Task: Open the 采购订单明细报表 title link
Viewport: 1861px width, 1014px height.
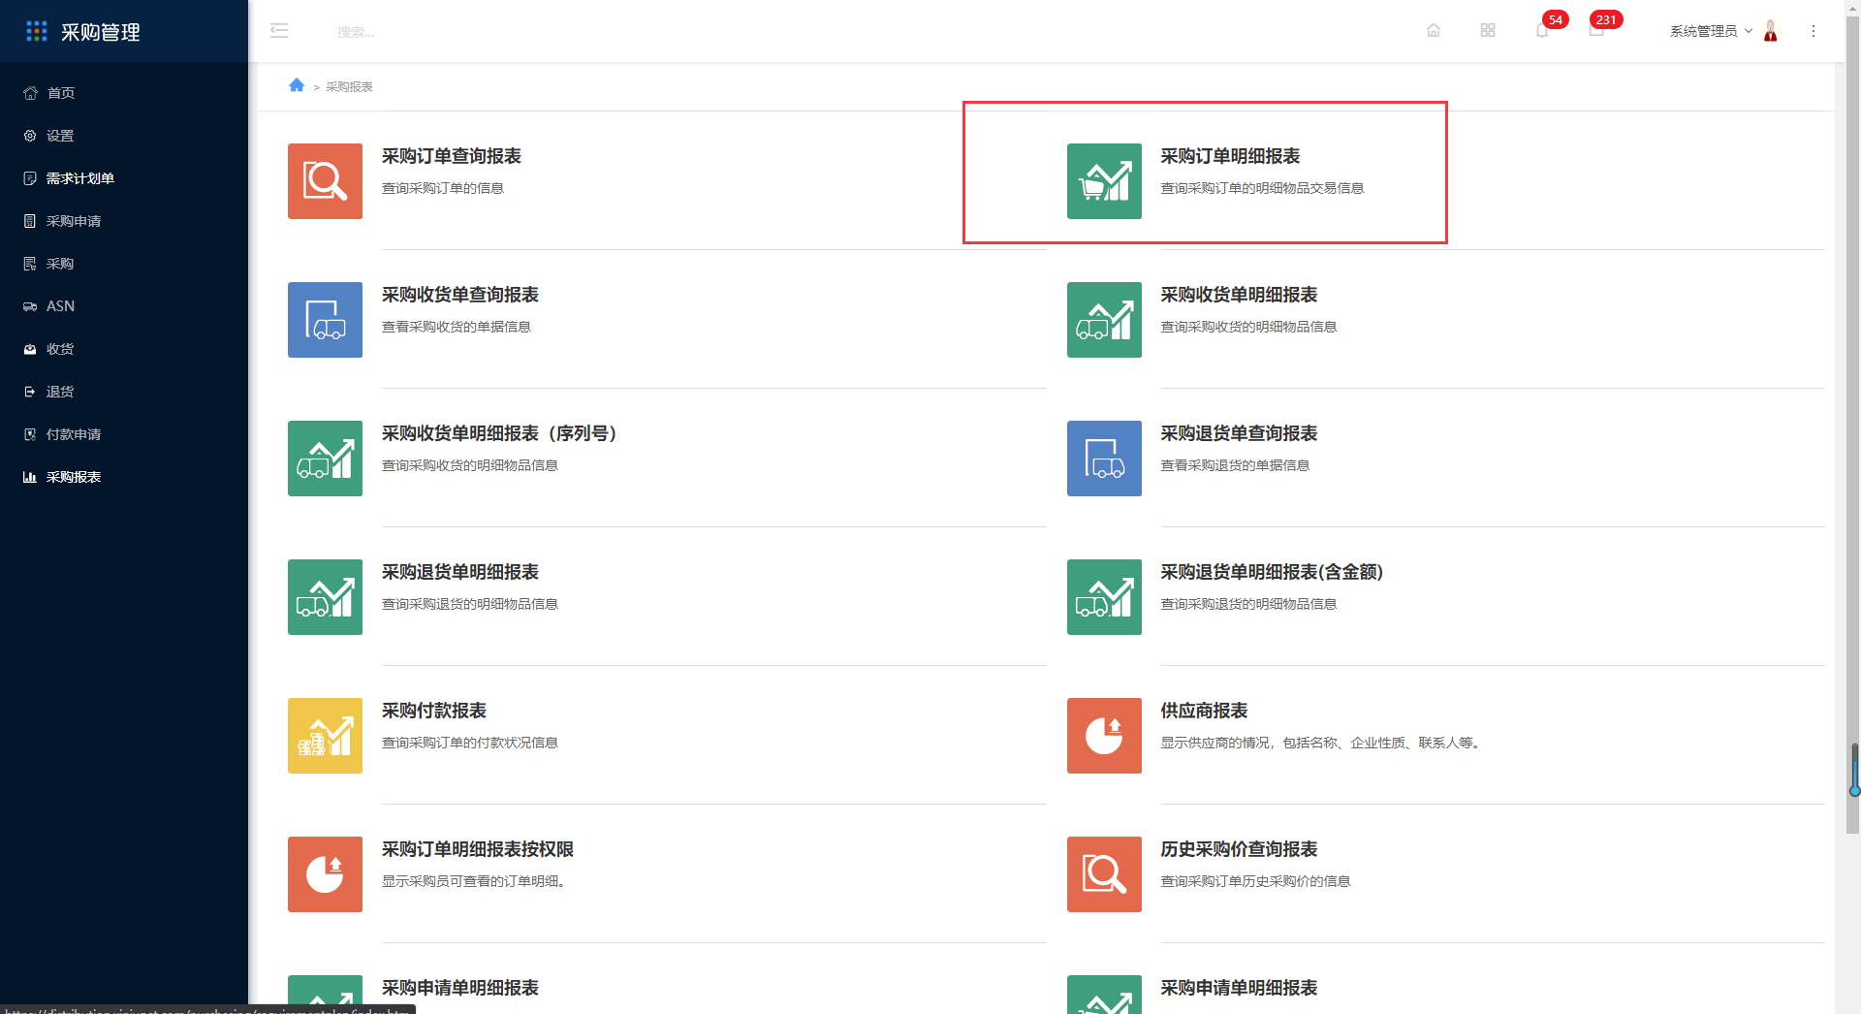Action: (1230, 156)
